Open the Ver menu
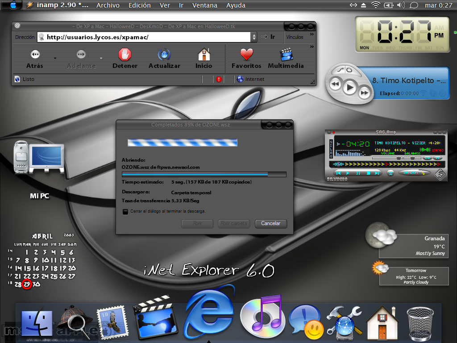 tap(165, 5)
